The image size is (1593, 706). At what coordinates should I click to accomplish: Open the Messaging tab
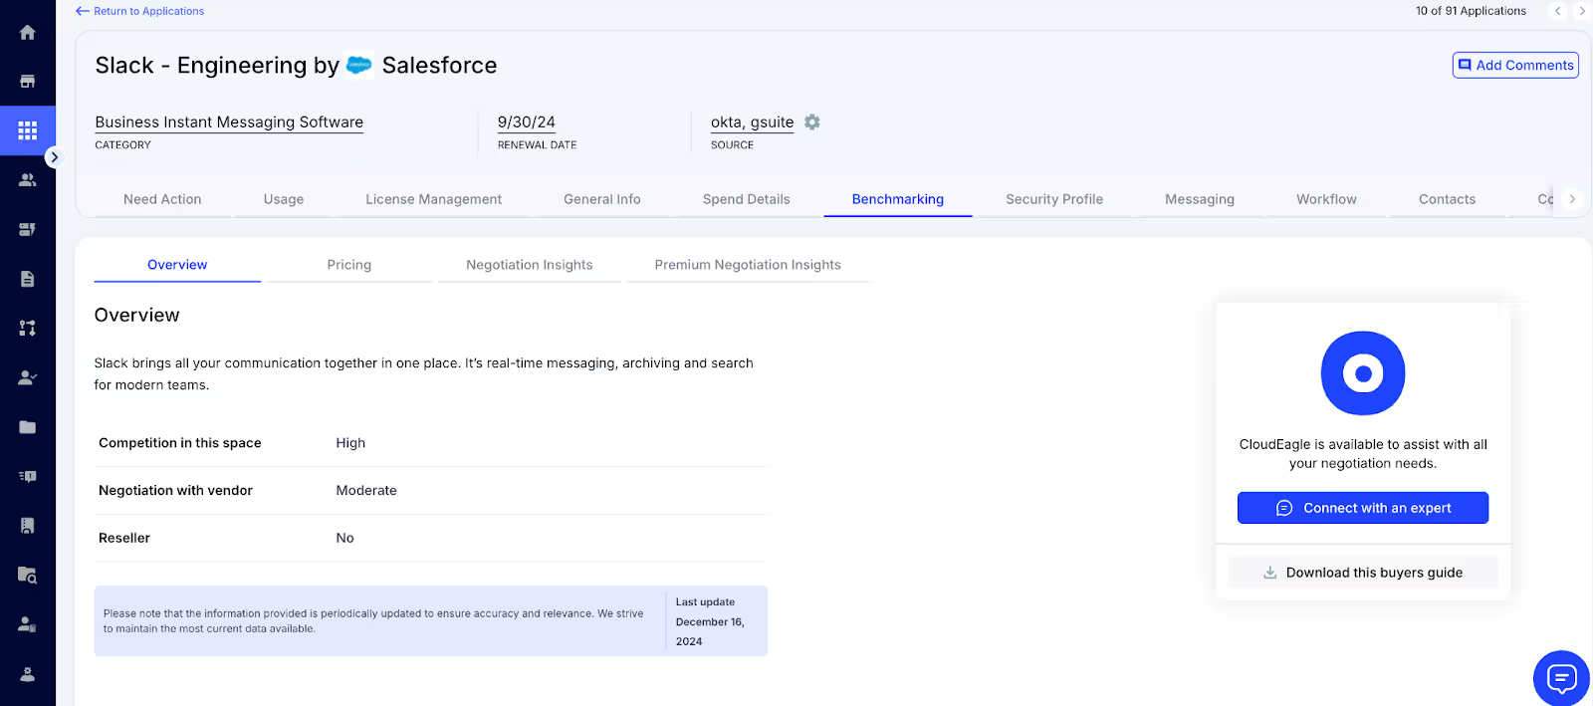pyautogui.click(x=1200, y=199)
